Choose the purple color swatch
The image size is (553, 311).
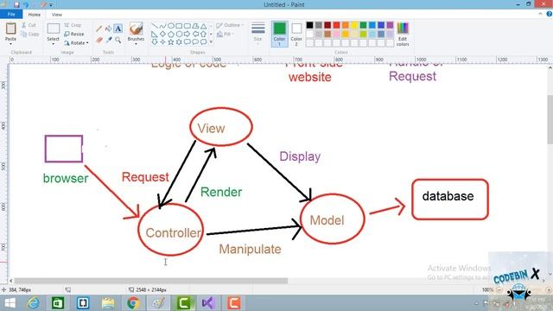390,25
